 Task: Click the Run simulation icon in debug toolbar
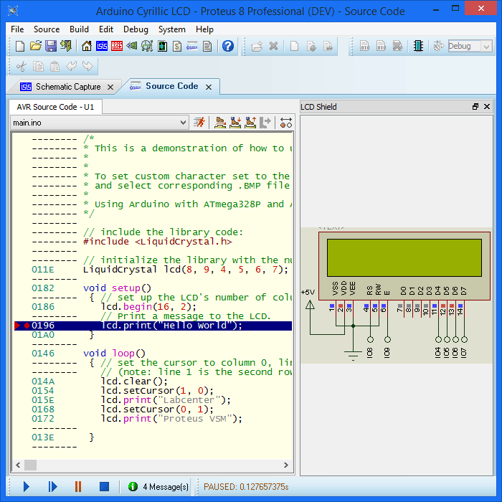tap(199, 123)
